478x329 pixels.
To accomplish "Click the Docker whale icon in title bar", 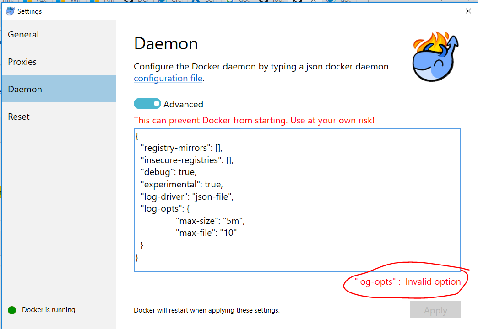I will pos(10,11).
